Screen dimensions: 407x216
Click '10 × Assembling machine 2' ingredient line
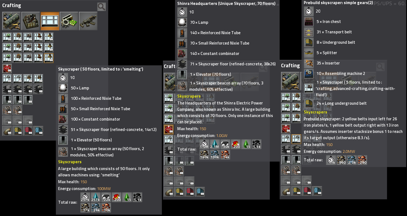pyautogui.click(x=341, y=74)
